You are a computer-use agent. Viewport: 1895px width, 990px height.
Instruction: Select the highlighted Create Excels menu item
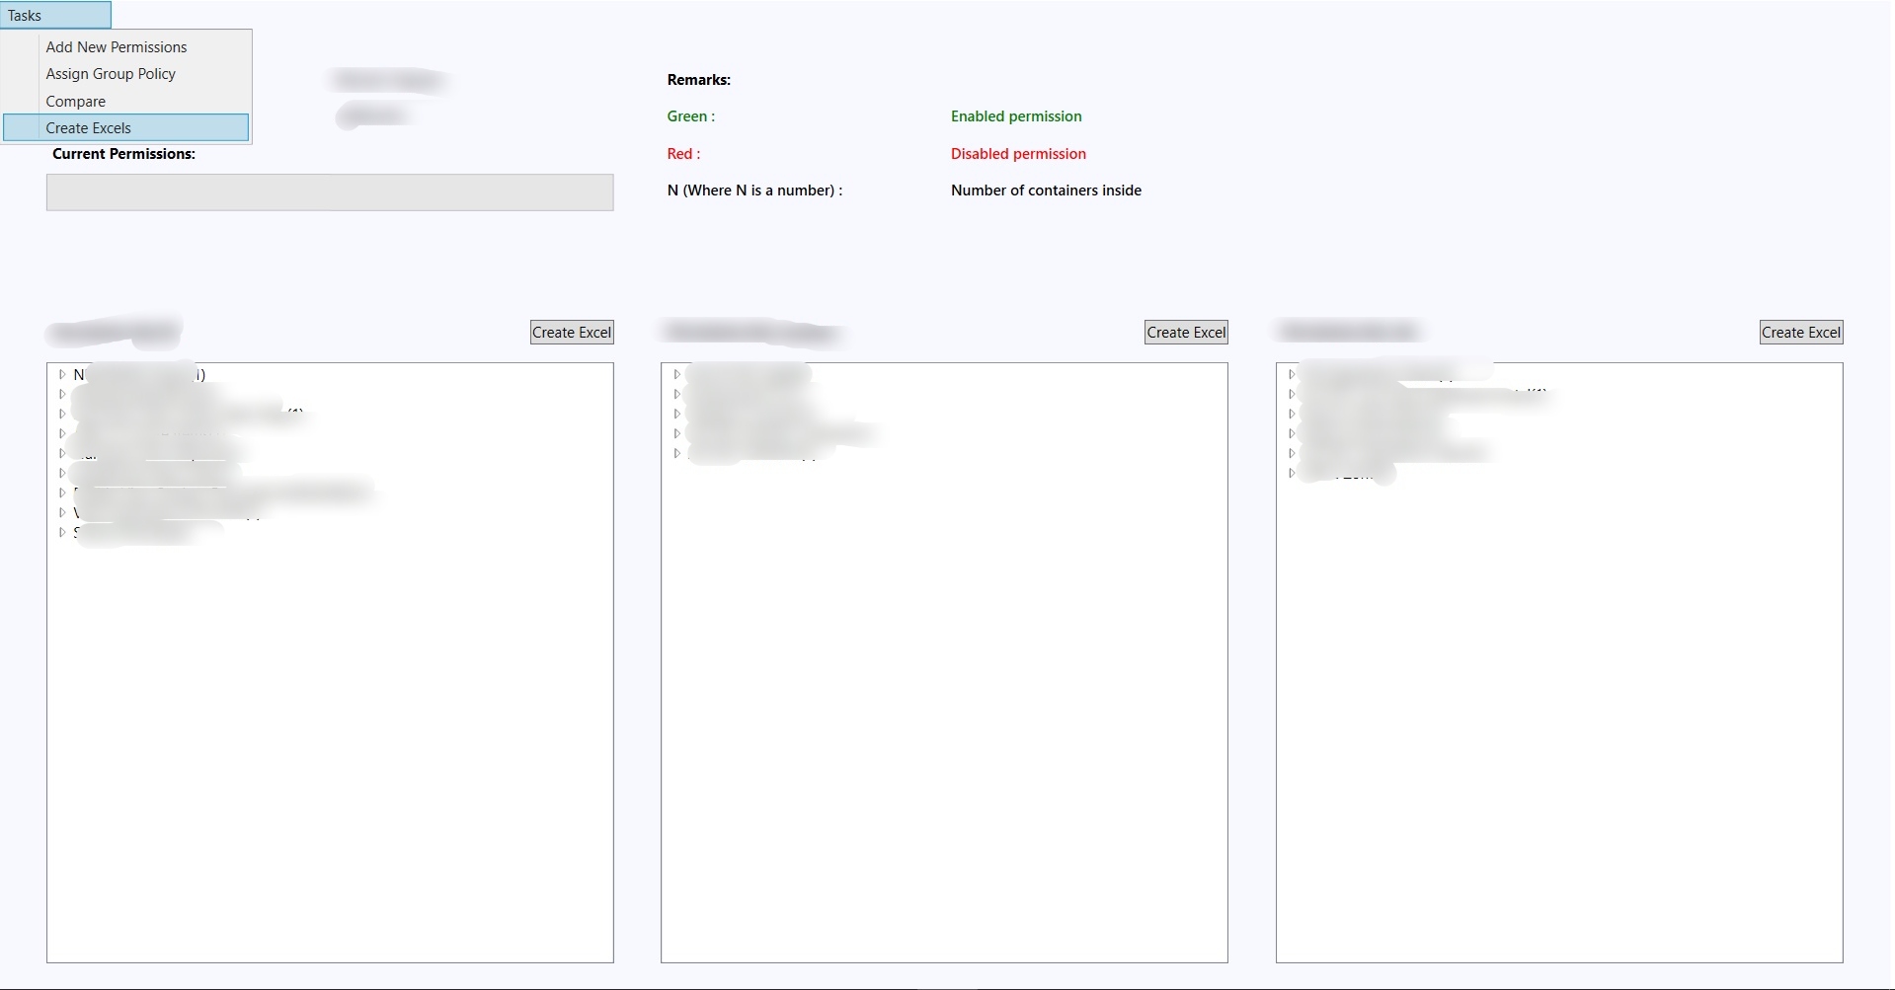click(88, 128)
